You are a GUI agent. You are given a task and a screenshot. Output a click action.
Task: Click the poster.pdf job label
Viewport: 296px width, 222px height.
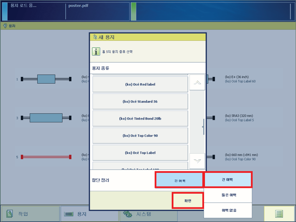click(x=78, y=6)
